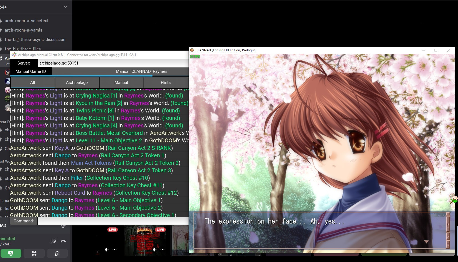The height and width of the screenshot is (262, 458).
Task: Open Discord activities button with four shapes
Action: tap(34, 253)
